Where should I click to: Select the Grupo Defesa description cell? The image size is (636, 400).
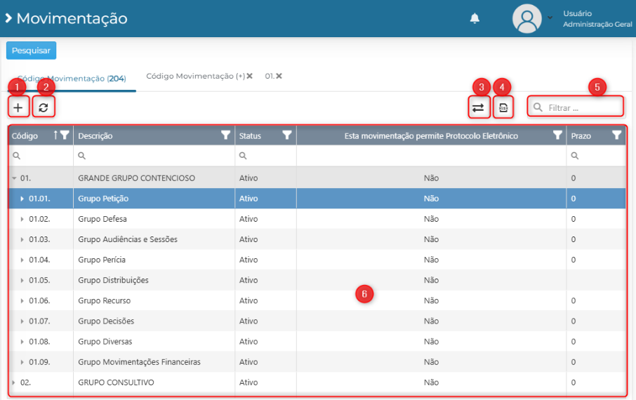tap(154, 219)
